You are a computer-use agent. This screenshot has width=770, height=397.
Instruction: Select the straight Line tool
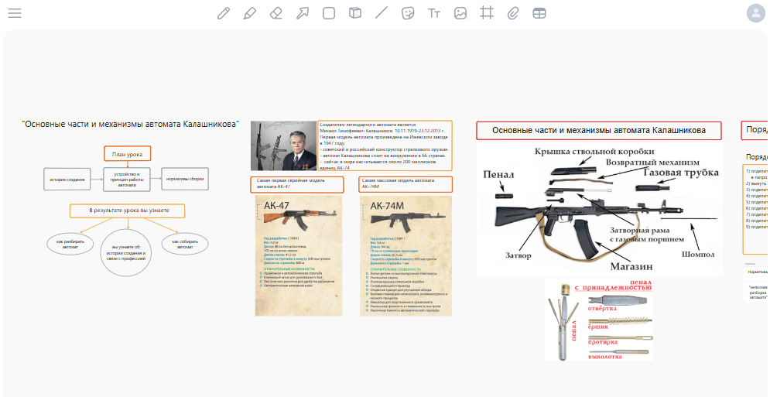tap(382, 13)
